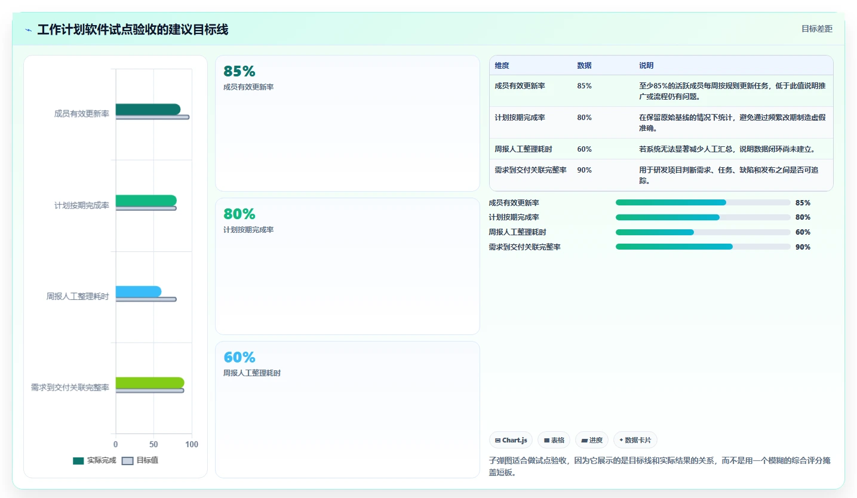The width and height of the screenshot is (857, 498).
Task: Click the Chart.js tag chip
Action: 511,440
